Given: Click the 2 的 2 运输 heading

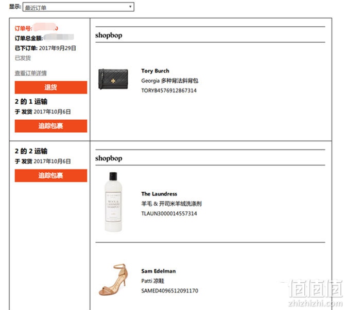Looking at the screenshot, I should pyautogui.click(x=31, y=151).
